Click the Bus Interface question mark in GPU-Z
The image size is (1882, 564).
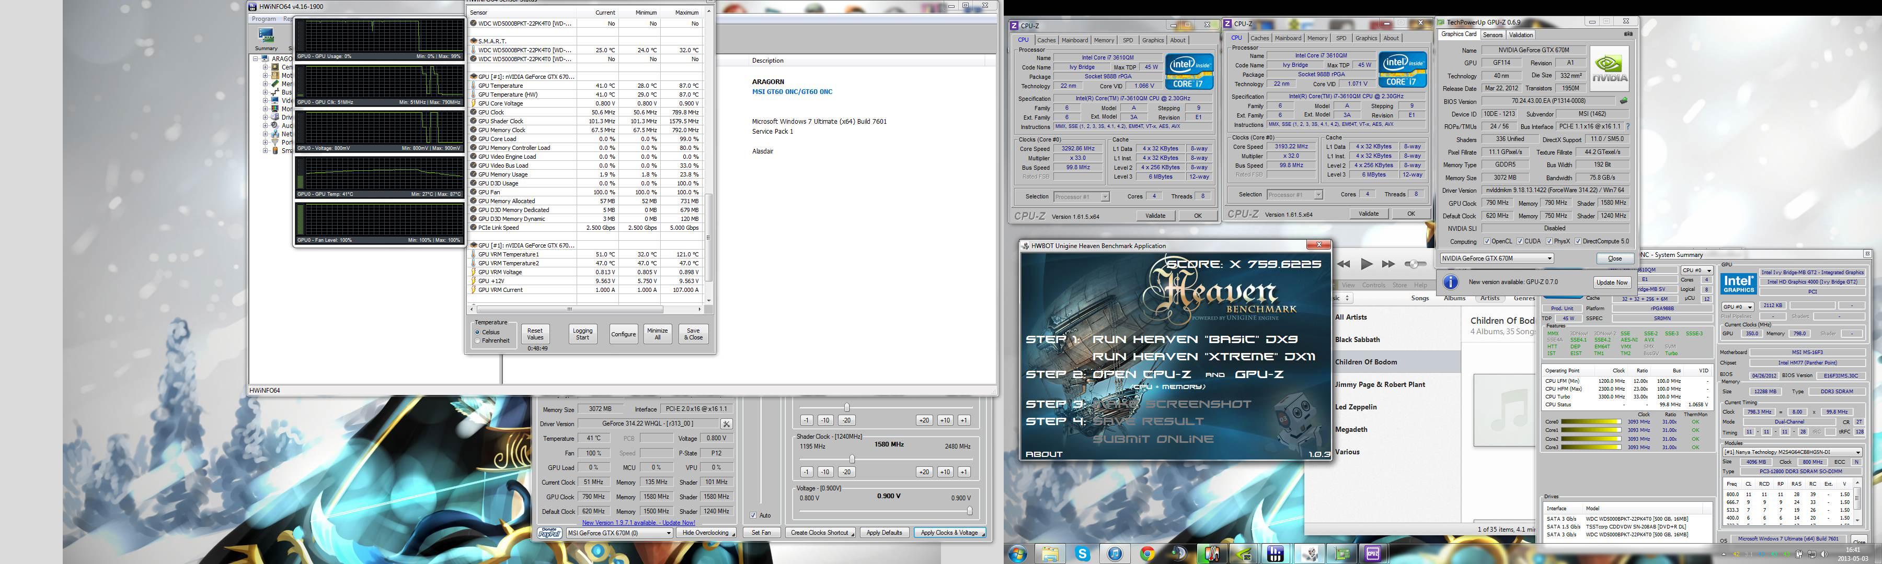pyautogui.click(x=1628, y=126)
